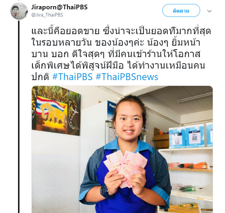The image size is (225, 213).
Task: Click the banknotes held in the photo
Action: click(x=125, y=166)
